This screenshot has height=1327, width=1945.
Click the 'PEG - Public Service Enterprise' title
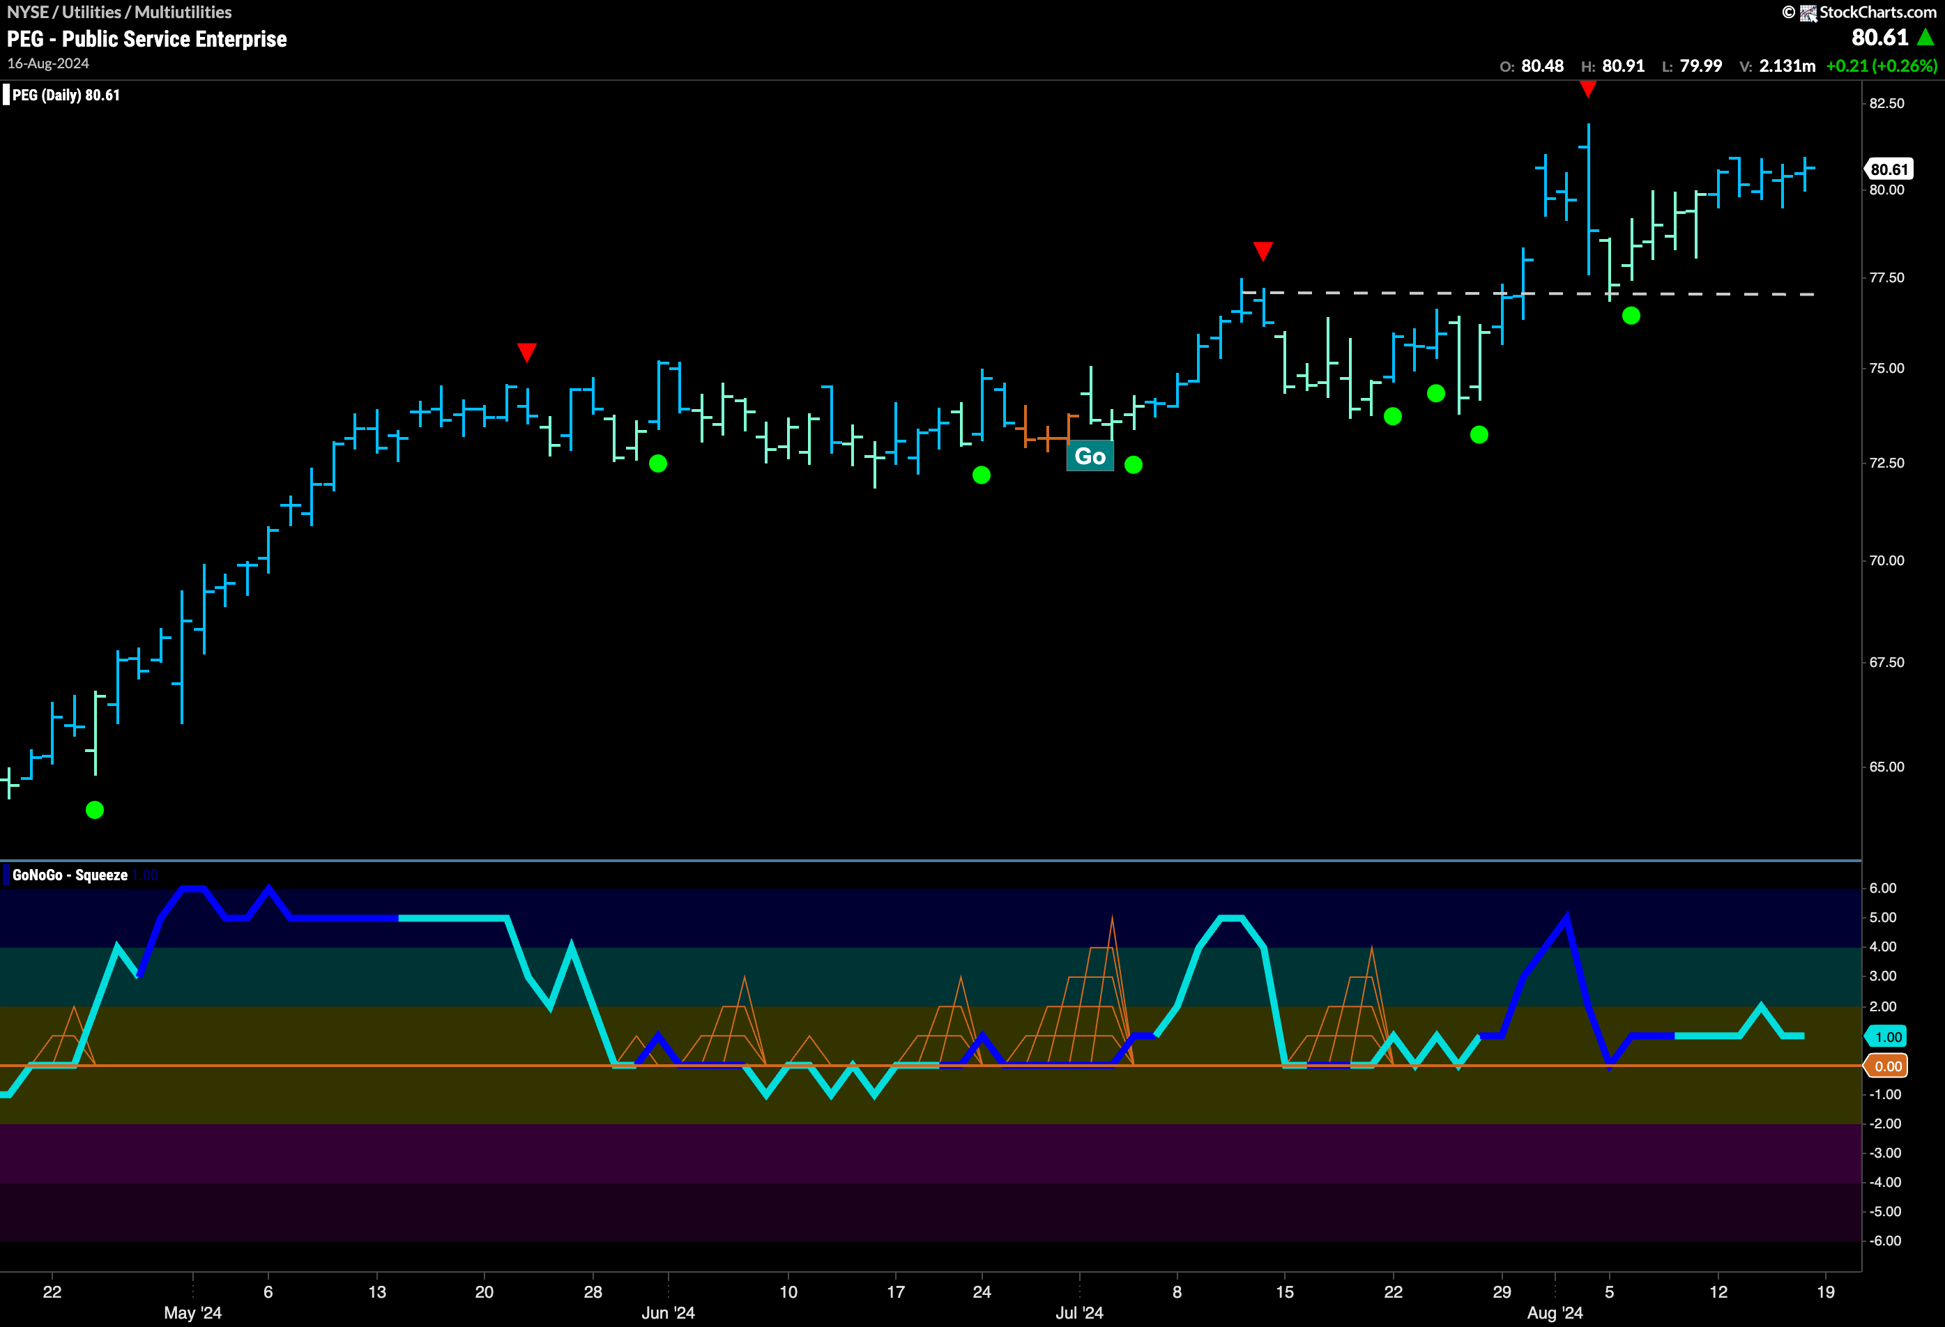pyautogui.click(x=147, y=39)
